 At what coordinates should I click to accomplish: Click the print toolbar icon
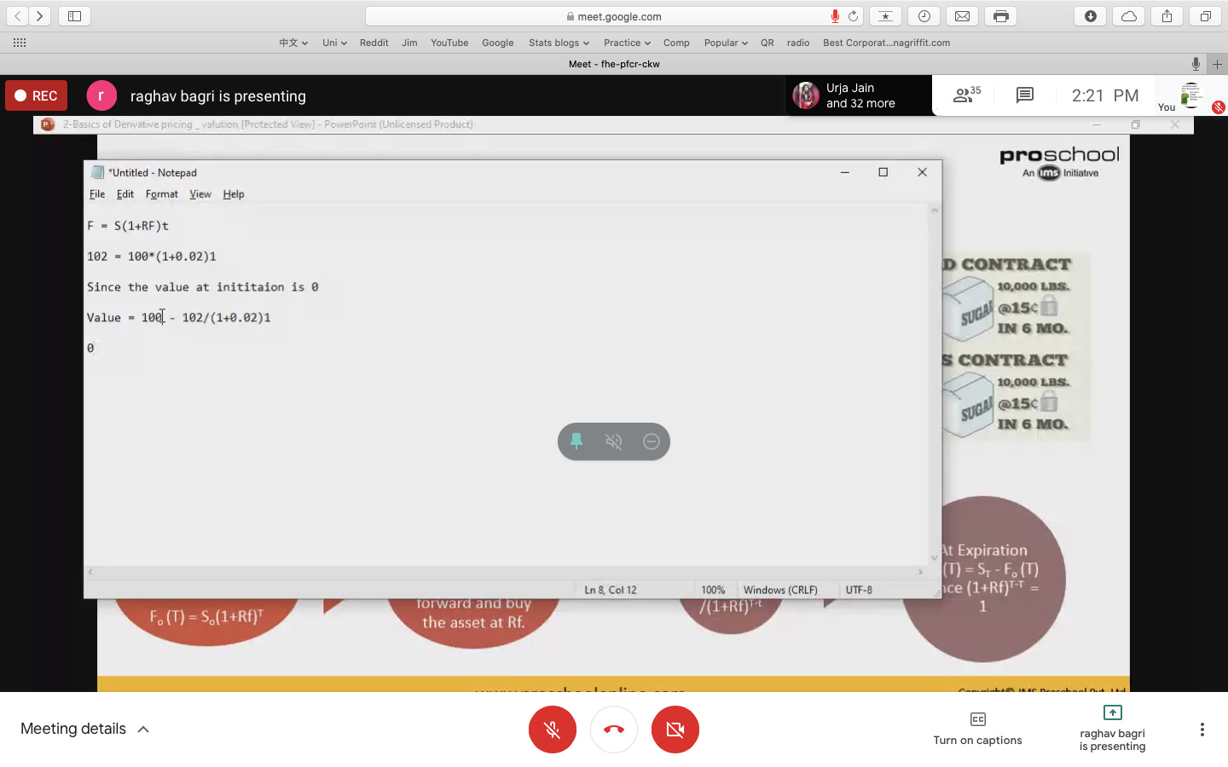[1001, 16]
